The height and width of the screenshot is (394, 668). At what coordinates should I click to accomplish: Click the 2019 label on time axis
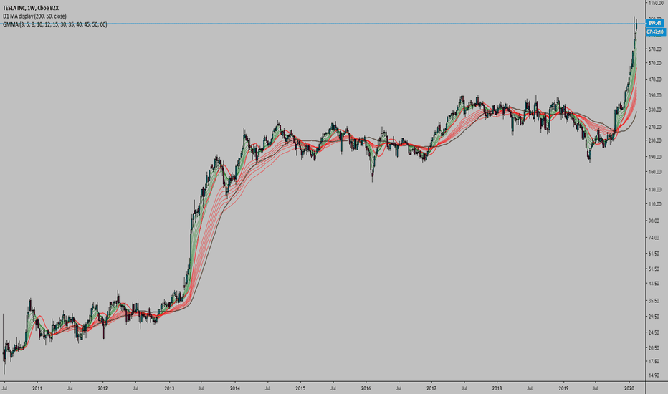coord(563,388)
